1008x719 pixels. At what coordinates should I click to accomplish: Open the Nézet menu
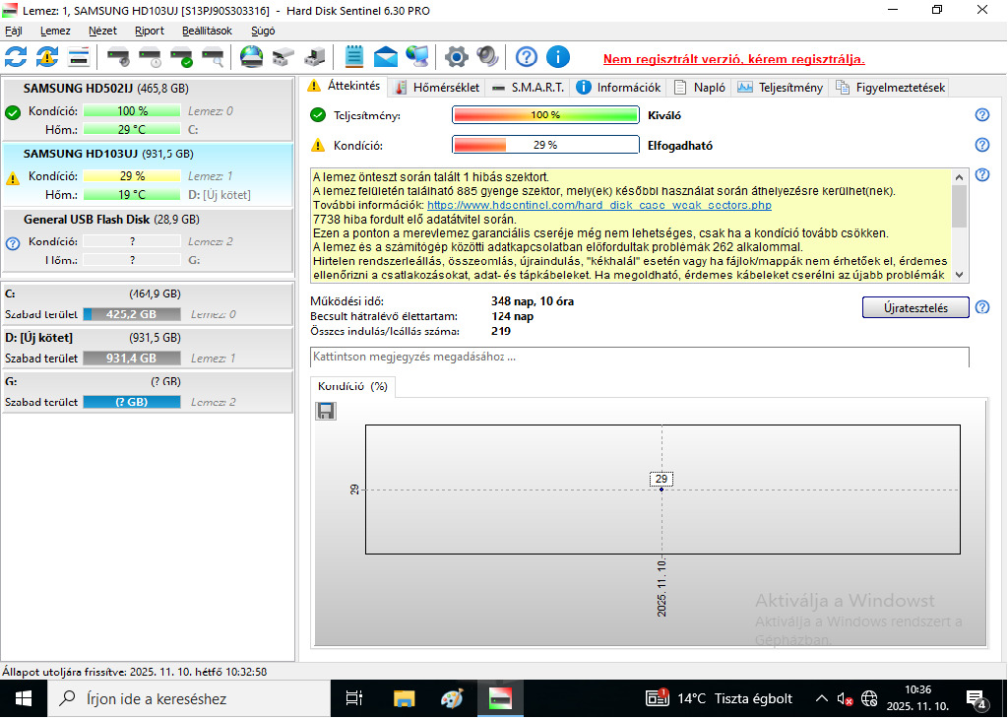(102, 31)
